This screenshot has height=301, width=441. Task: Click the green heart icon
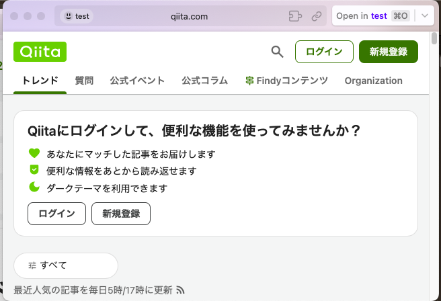34,153
